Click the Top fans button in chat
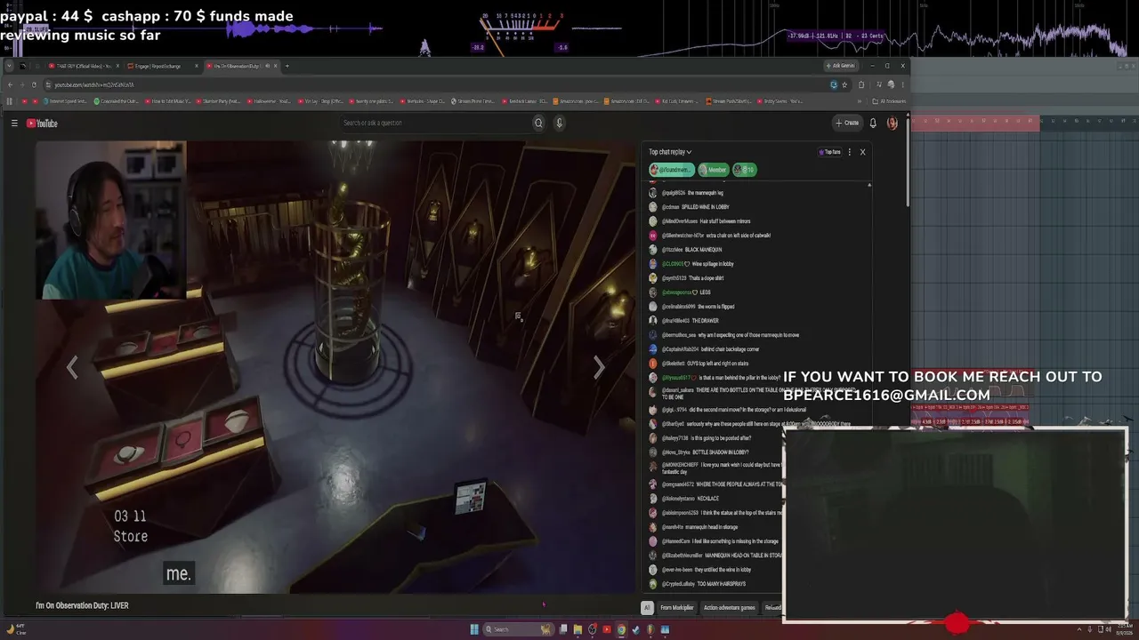 click(829, 152)
